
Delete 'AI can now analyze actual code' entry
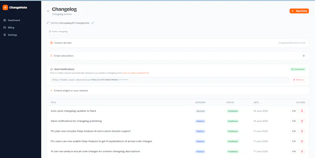click(x=302, y=151)
